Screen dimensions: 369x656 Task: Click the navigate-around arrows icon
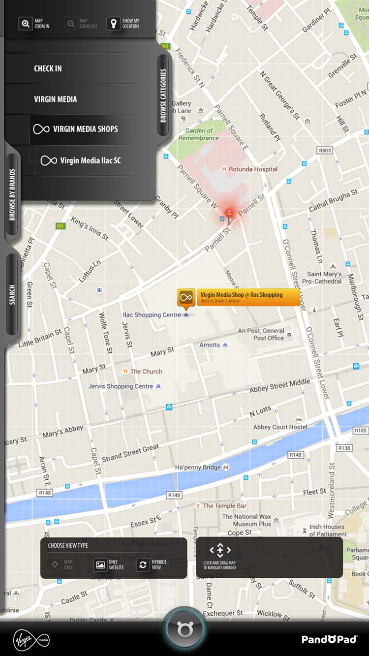pos(220,550)
